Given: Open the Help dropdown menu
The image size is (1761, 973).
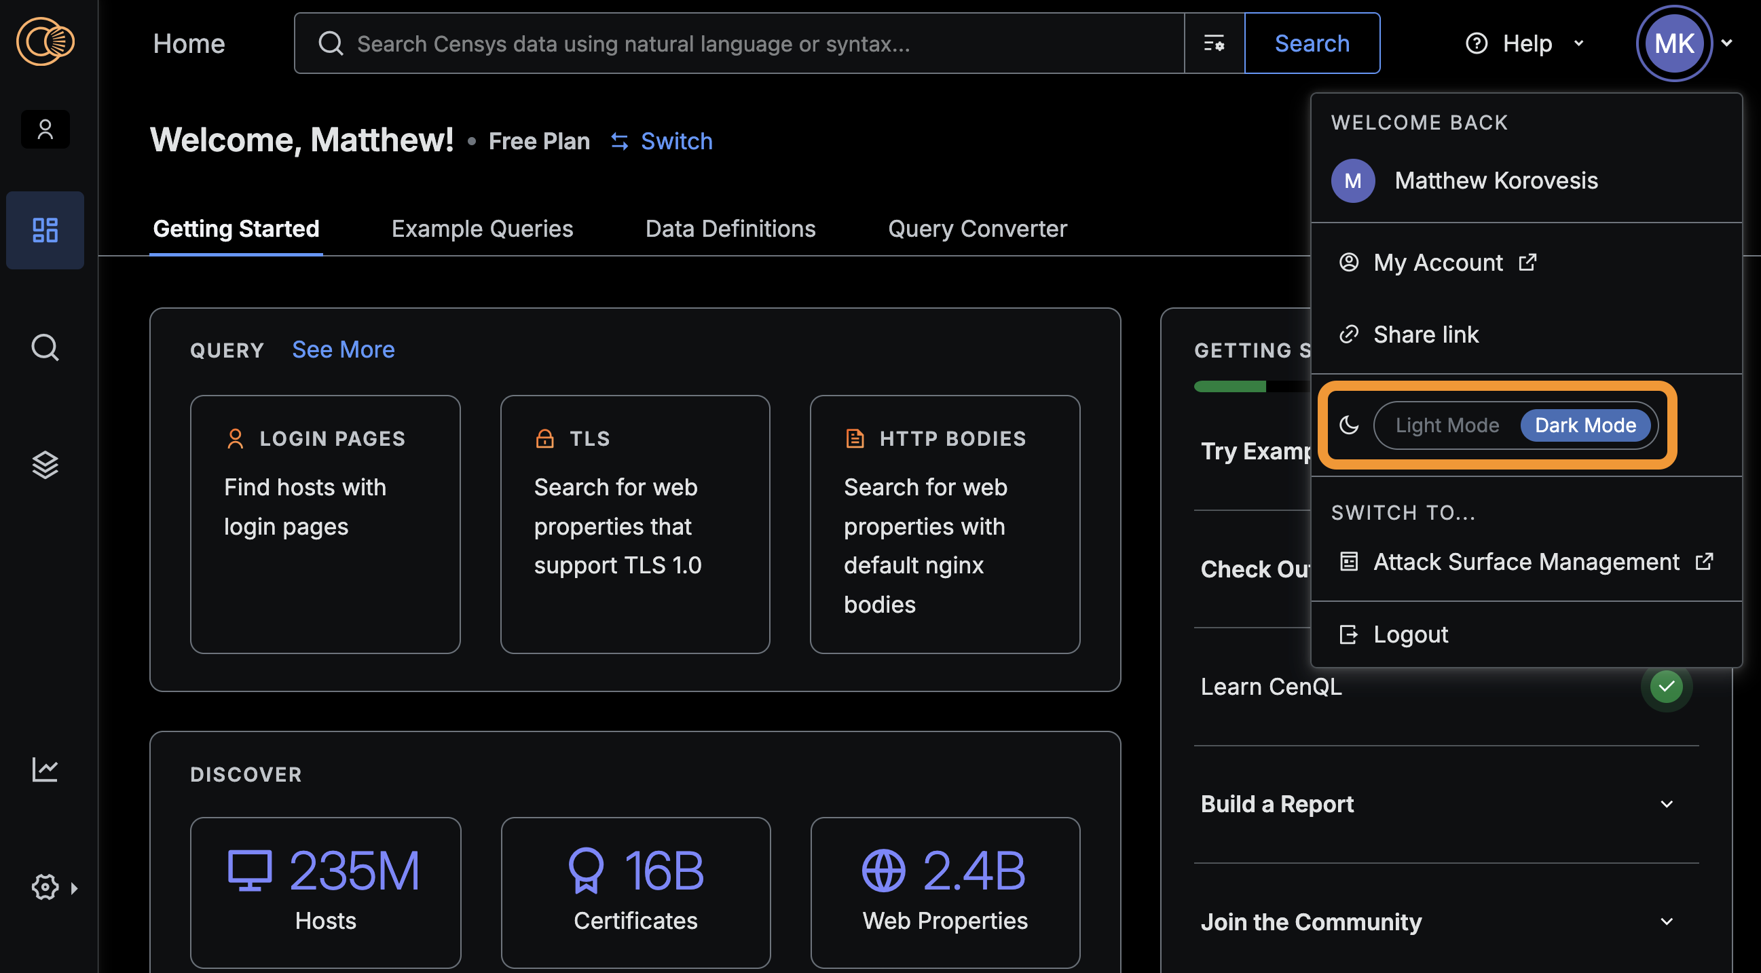Looking at the screenshot, I should [x=1526, y=43].
